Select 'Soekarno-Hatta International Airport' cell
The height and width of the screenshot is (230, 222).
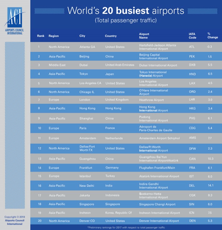[x=153, y=196]
